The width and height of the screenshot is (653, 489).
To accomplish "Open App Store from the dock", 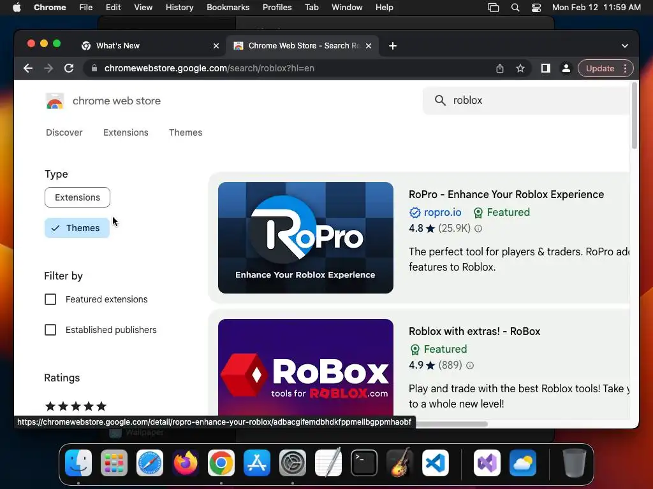I will [x=257, y=463].
